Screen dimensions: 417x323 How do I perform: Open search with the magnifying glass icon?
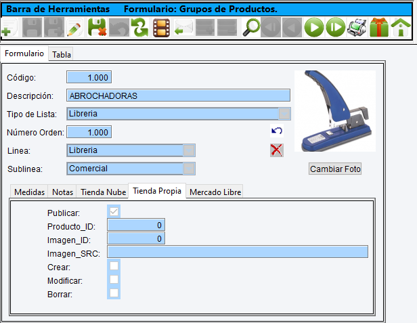[251, 27]
